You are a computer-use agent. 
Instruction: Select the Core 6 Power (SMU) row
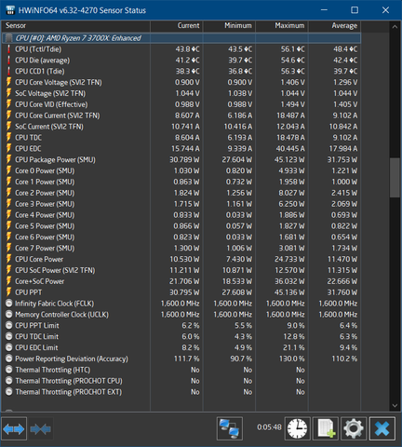[181, 237]
